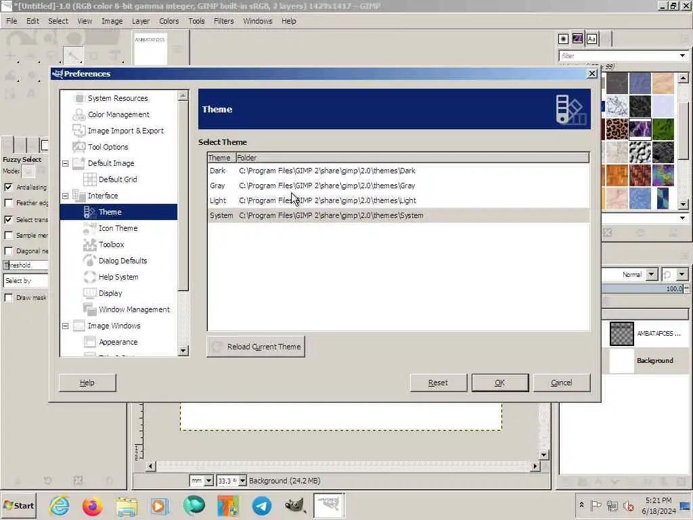Viewport: 693px width, 520px height.
Task: Choose the Gray theme row
Action: coord(398,186)
